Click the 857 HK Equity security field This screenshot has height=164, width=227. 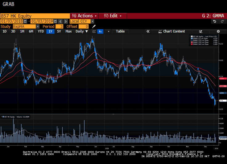point(35,16)
